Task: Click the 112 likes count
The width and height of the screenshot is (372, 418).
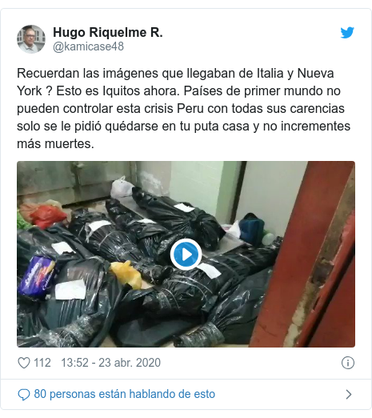Action: (x=42, y=363)
